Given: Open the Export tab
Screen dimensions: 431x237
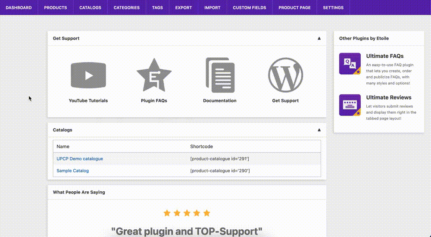Looking at the screenshot, I should [184, 7].
